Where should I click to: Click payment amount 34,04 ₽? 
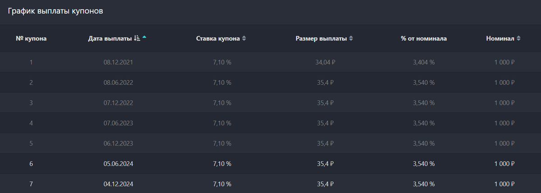tap(326, 62)
